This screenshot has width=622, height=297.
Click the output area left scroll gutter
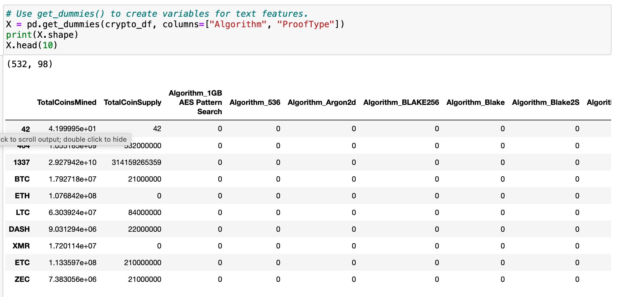pyautogui.click(x=2, y=176)
